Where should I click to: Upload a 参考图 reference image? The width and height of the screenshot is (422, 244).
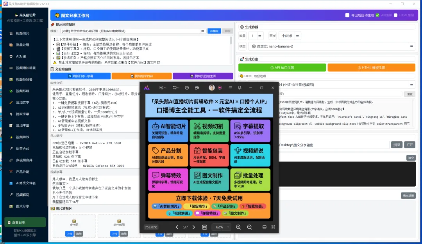click(70, 234)
